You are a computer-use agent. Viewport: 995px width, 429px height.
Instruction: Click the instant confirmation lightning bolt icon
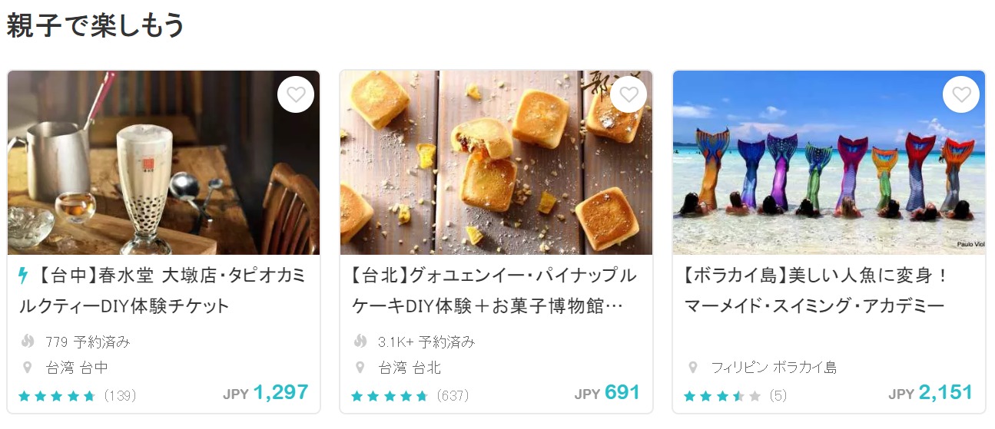click(x=24, y=276)
